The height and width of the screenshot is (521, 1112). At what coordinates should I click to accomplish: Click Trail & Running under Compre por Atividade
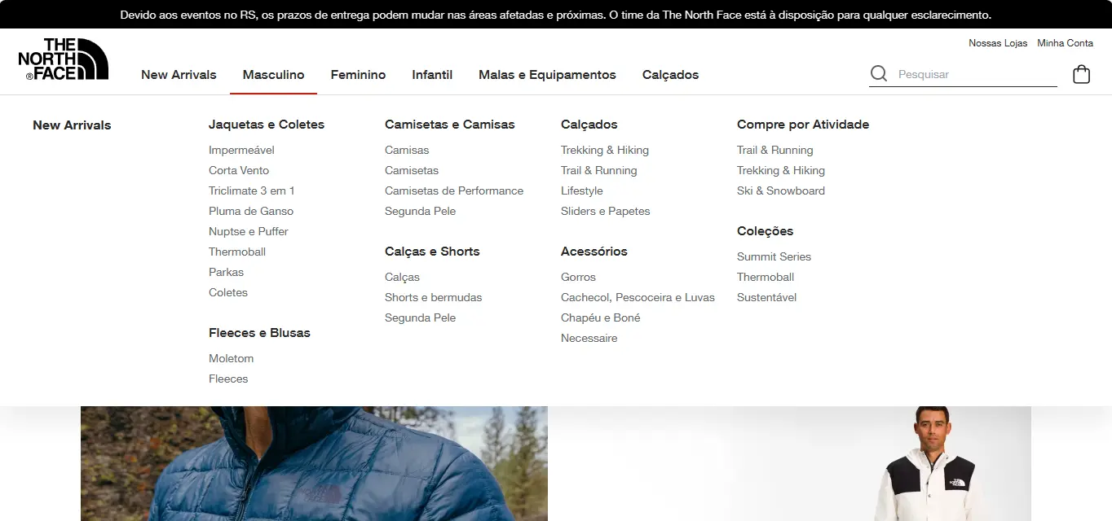coord(775,150)
